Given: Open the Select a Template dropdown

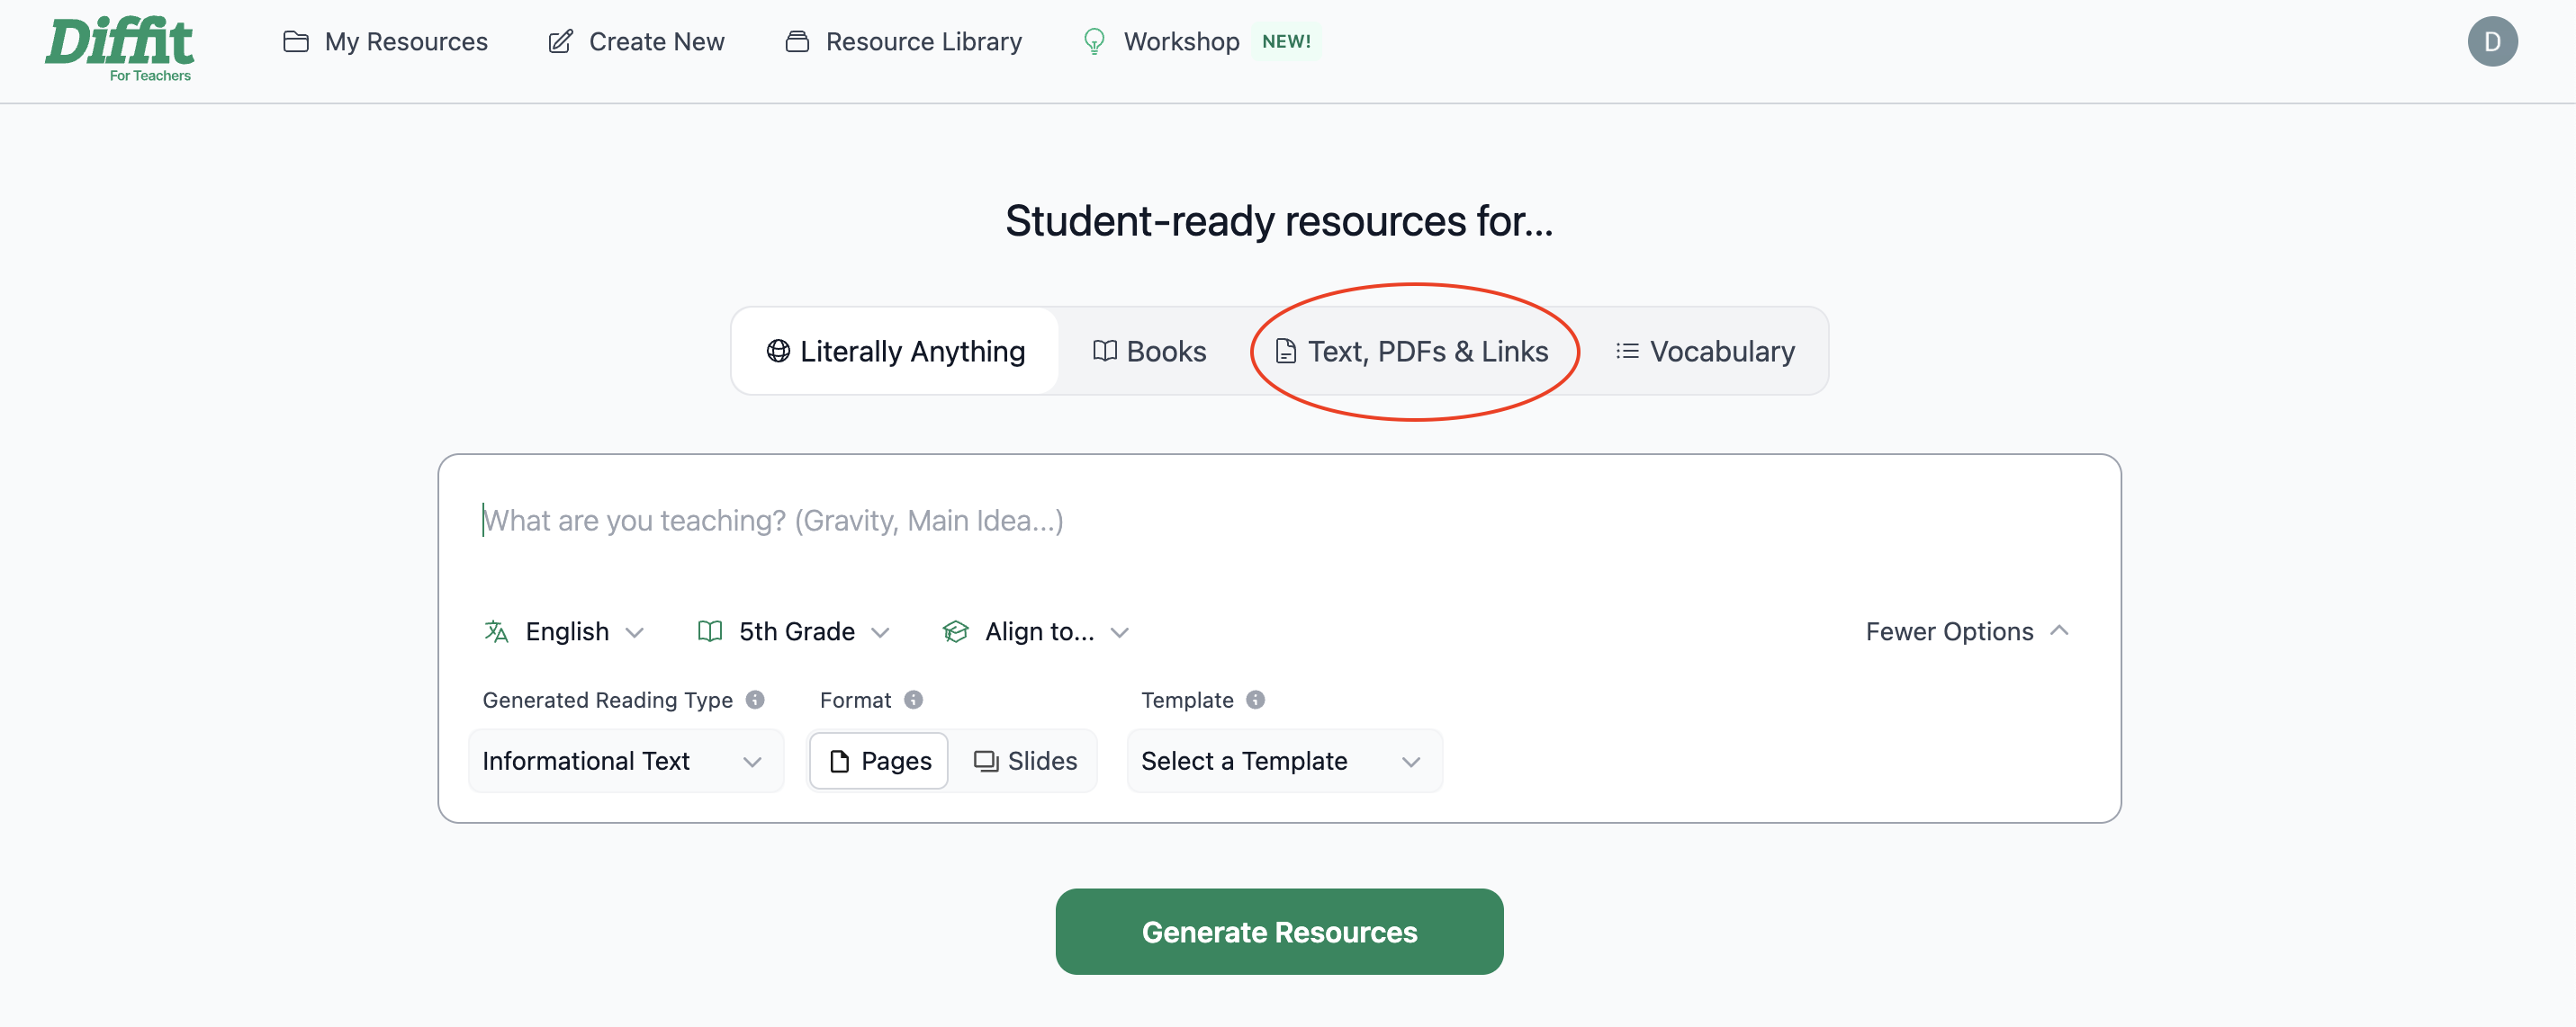Looking at the screenshot, I should tap(1284, 762).
